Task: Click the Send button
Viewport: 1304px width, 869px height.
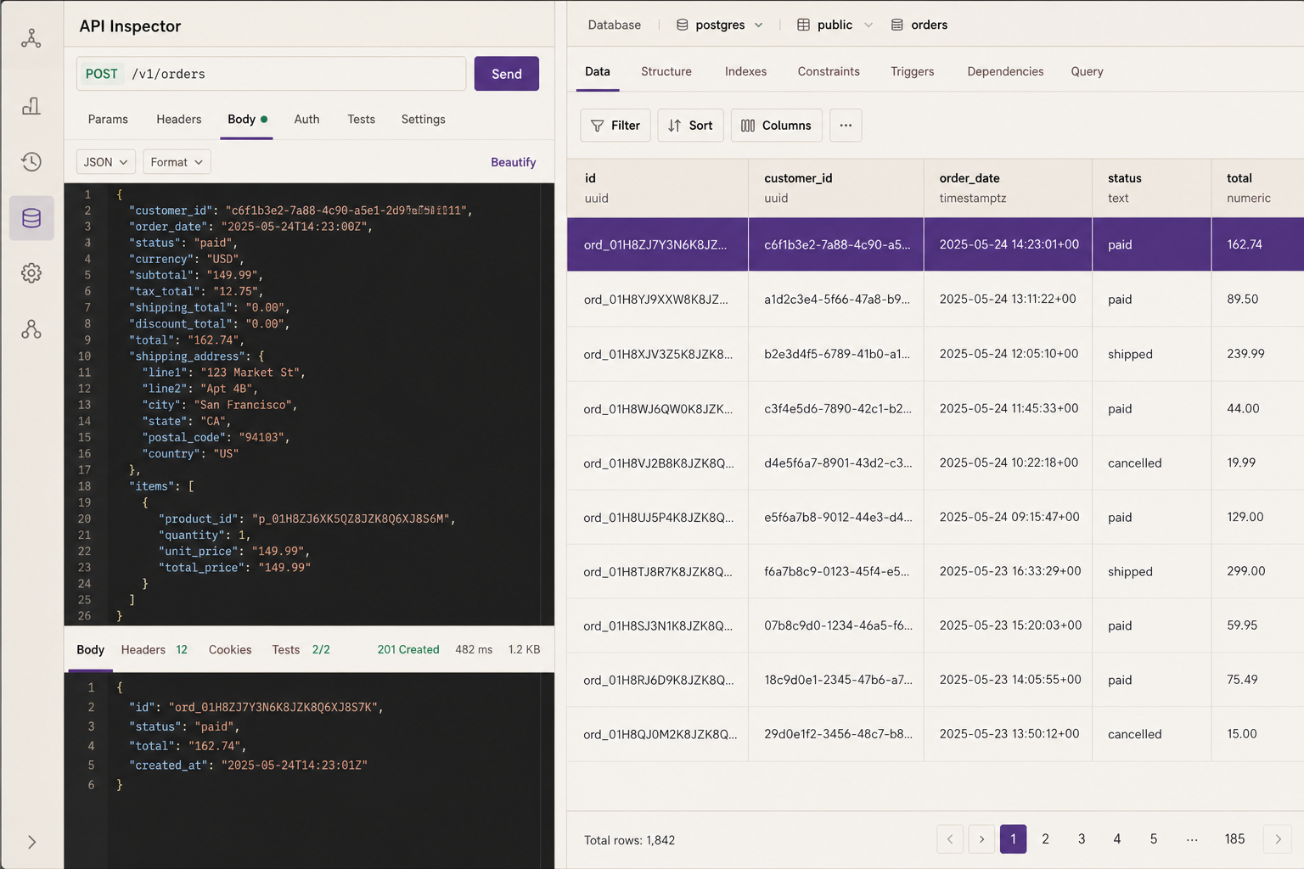Action: coord(507,74)
